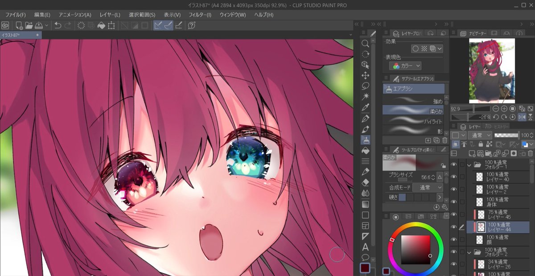The image size is (535, 276).
Task: Open アニメーション(A) menu
Action: pyautogui.click(x=75, y=15)
